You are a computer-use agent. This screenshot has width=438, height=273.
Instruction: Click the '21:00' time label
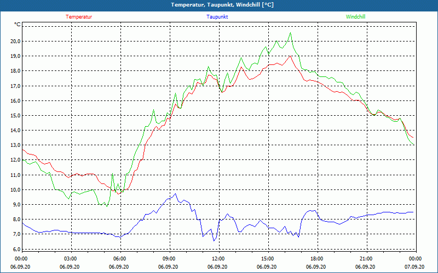[366, 259]
